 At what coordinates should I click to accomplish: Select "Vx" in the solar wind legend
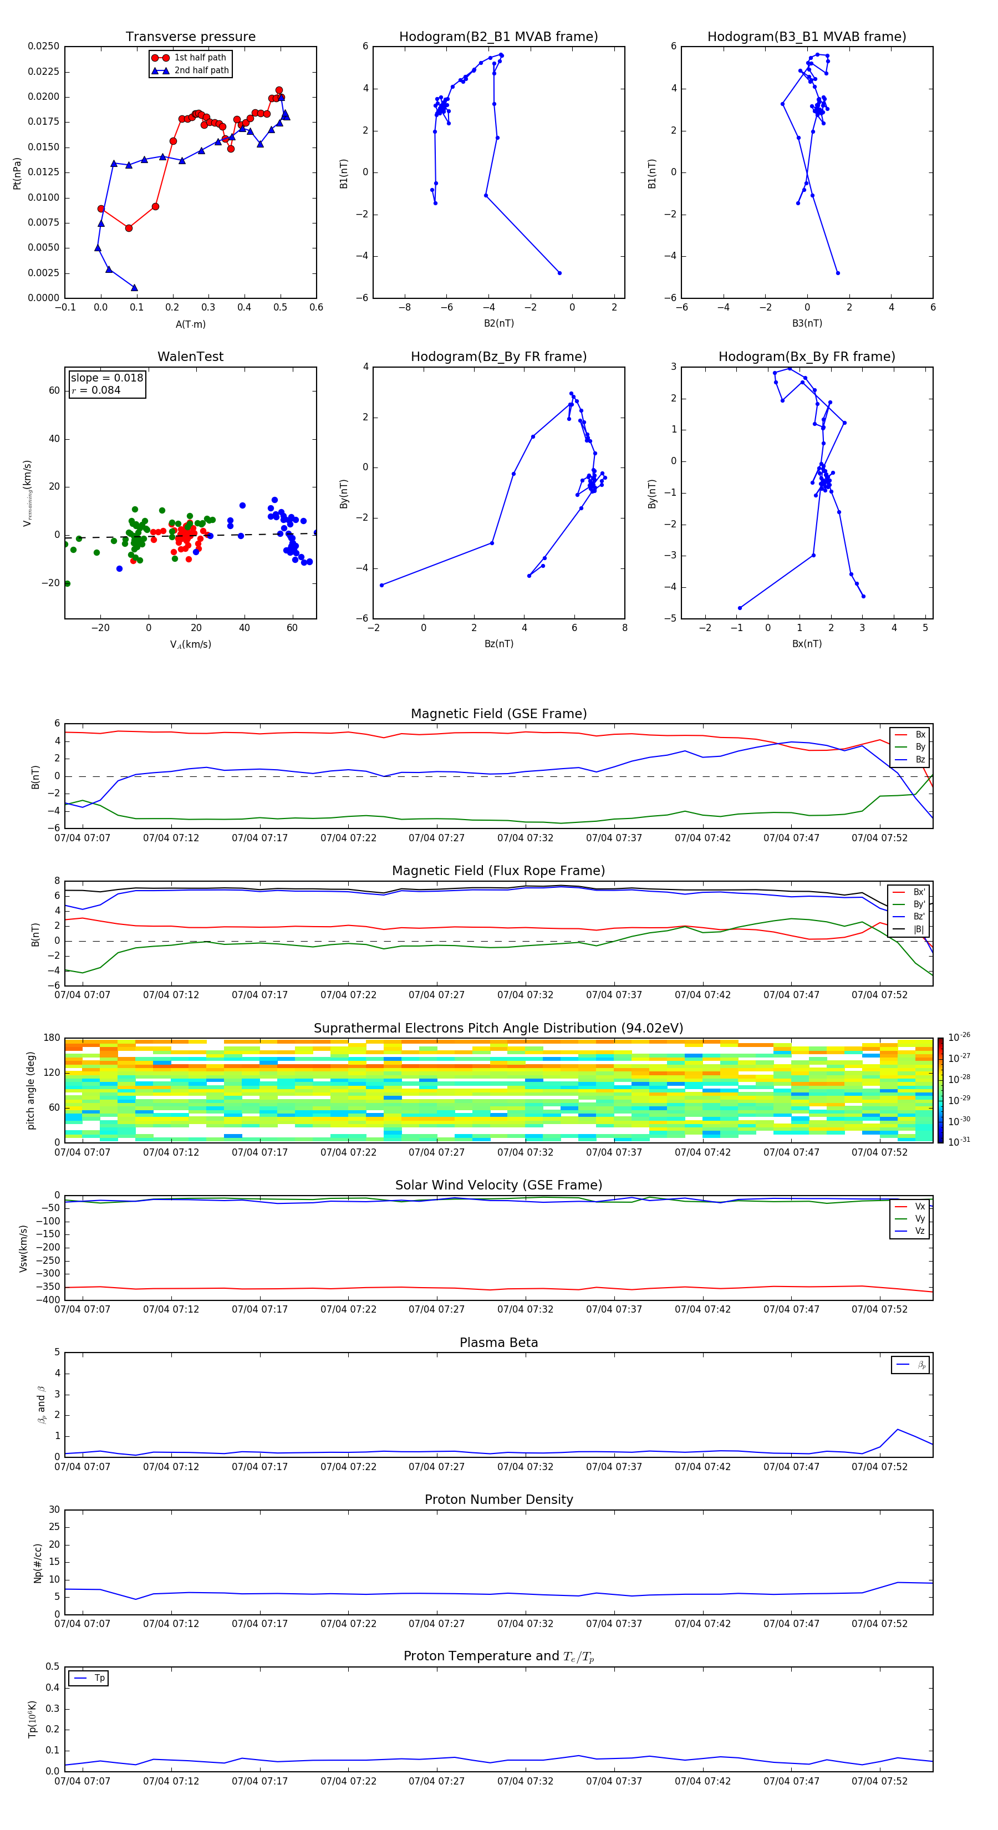[x=910, y=1206]
